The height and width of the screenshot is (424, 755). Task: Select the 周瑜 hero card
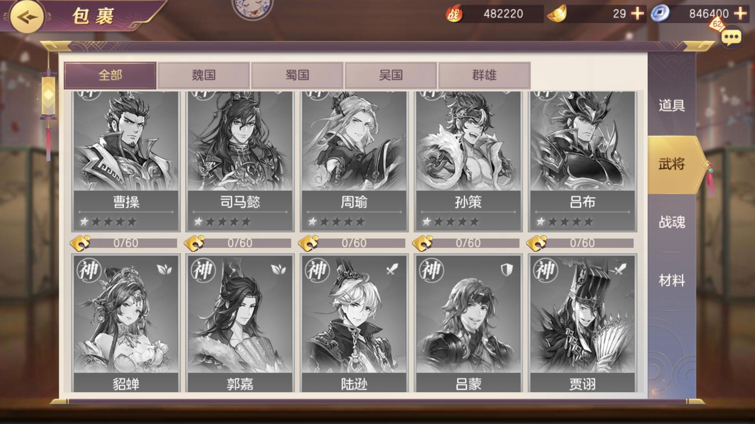click(x=354, y=161)
